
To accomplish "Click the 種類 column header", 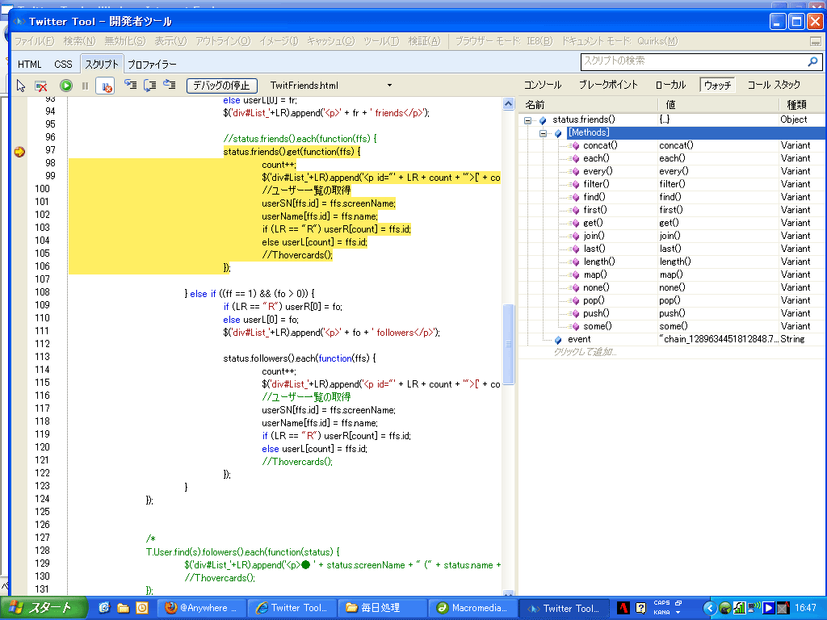I will point(802,105).
